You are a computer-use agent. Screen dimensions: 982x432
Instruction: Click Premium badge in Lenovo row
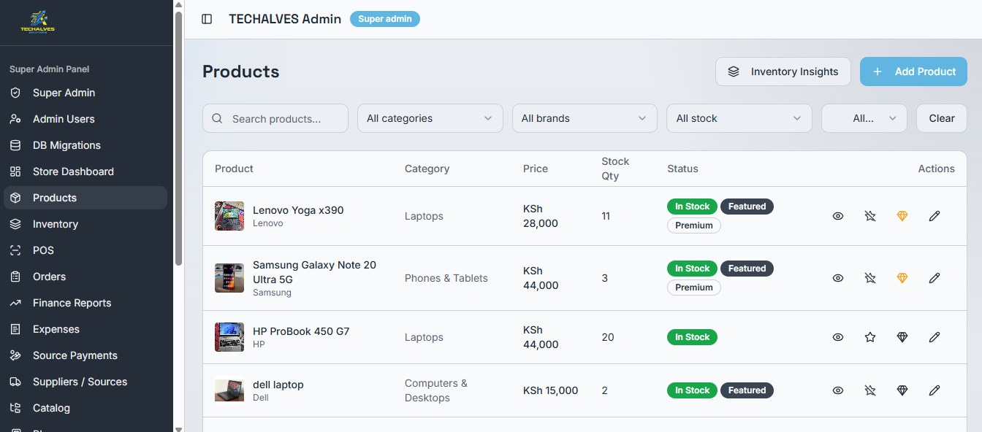[694, 225]
